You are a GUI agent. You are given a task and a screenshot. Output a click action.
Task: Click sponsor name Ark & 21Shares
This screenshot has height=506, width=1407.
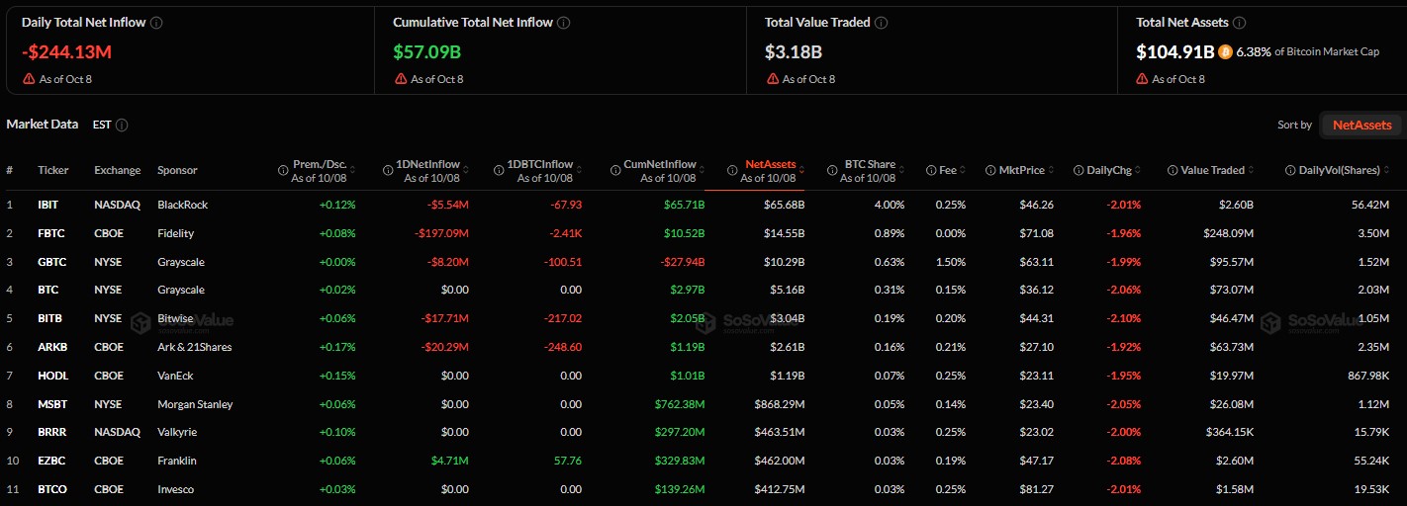195,347
